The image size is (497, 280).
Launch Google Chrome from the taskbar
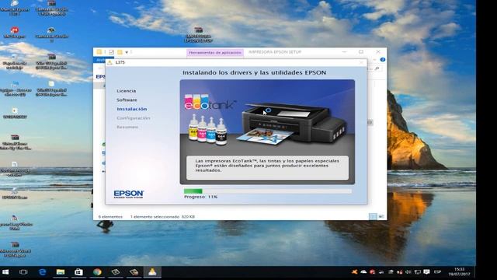coord(97,272)
